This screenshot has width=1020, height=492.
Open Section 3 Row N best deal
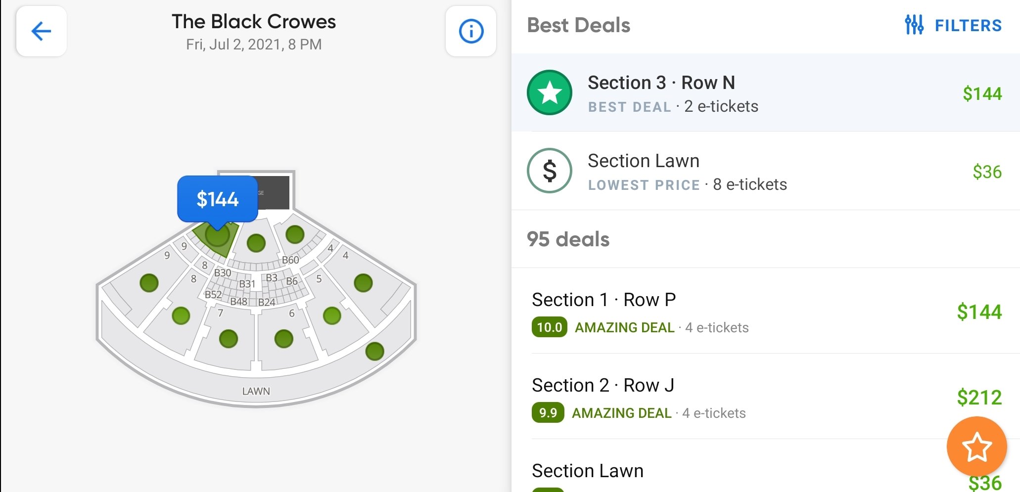pyautogui.click(x=766, y=92)
